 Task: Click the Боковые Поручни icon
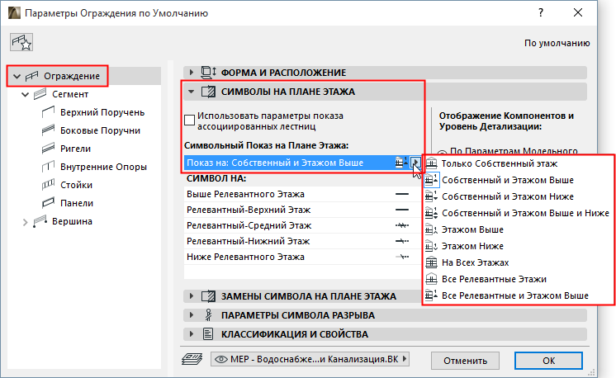(x=48, y=130)
